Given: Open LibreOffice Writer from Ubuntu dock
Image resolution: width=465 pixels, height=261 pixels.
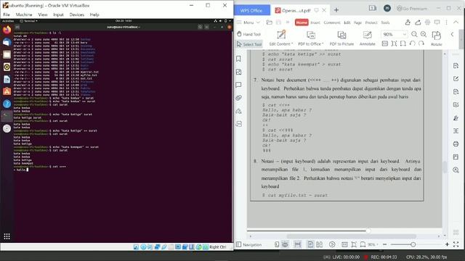Looking at the screenshot, I should [7, 79].
